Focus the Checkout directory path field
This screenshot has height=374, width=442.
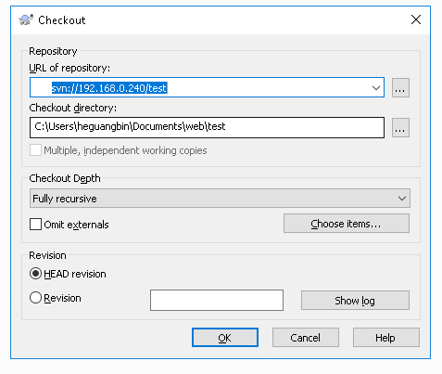point(208,127)
